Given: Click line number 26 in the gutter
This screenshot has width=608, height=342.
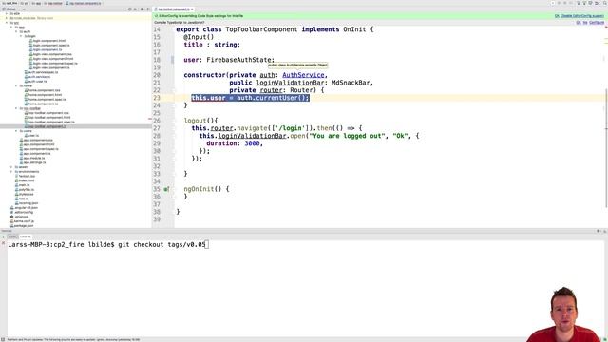Looking at the screenshot, I should click(x=157, y=121).
